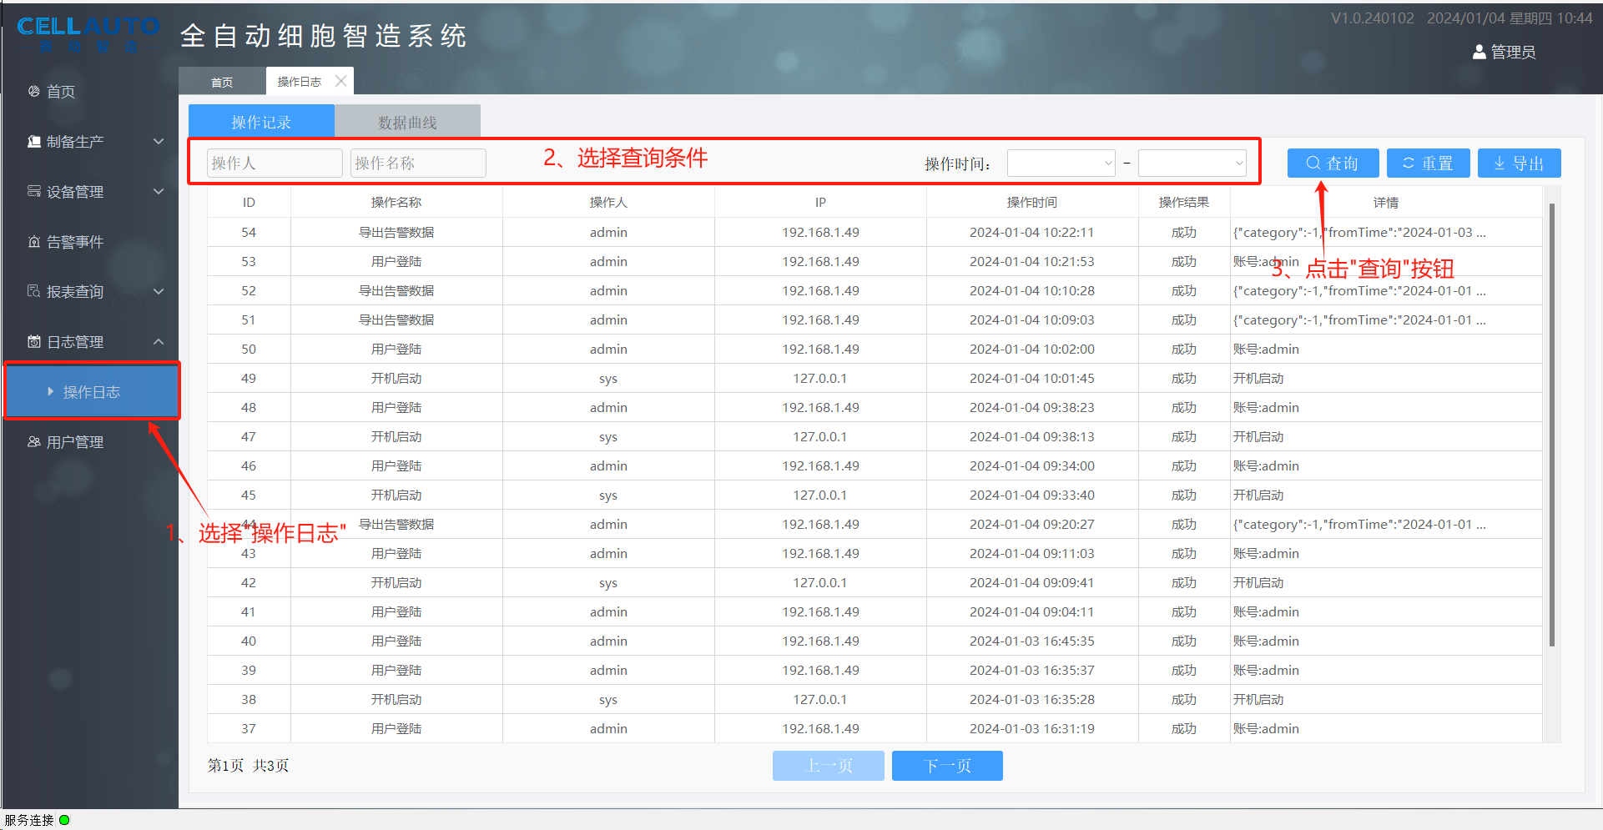This screenshot has height=830, width=1603.
Task: Click 第1页 共3页 page indicator
Action: 248,765
